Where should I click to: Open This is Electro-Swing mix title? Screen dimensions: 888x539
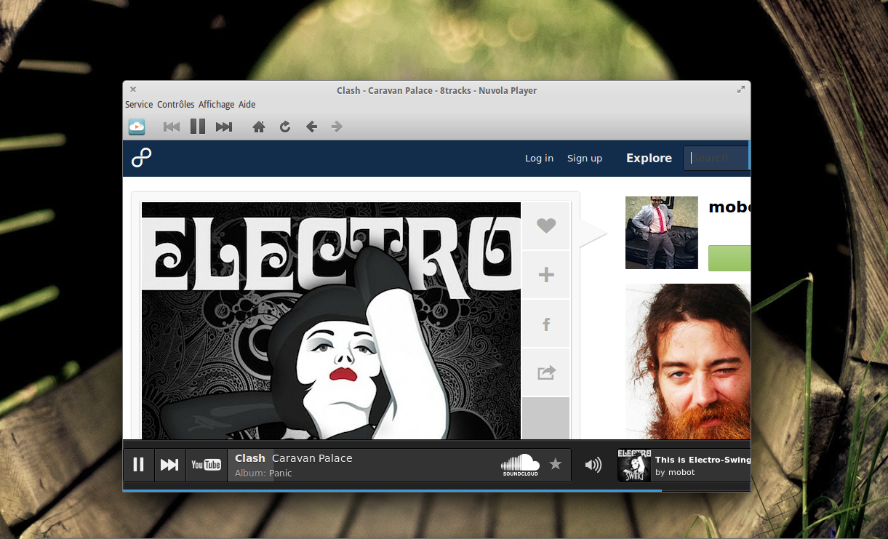(703, 460)
